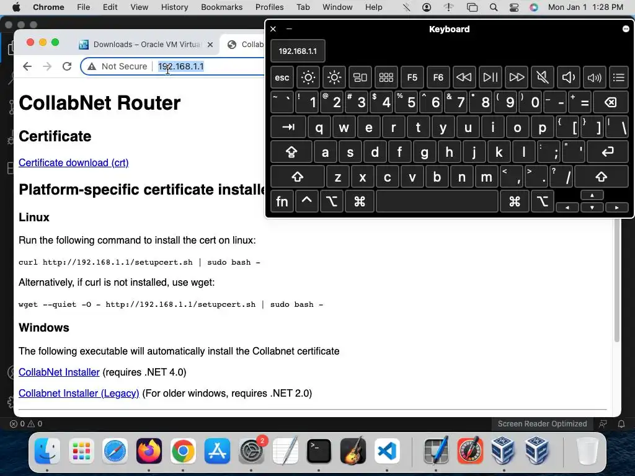Switch to the Downloads – Oracle VM VirtualBox tab
This screenshot has height=476, width=635.
click(x=146, y=45)
